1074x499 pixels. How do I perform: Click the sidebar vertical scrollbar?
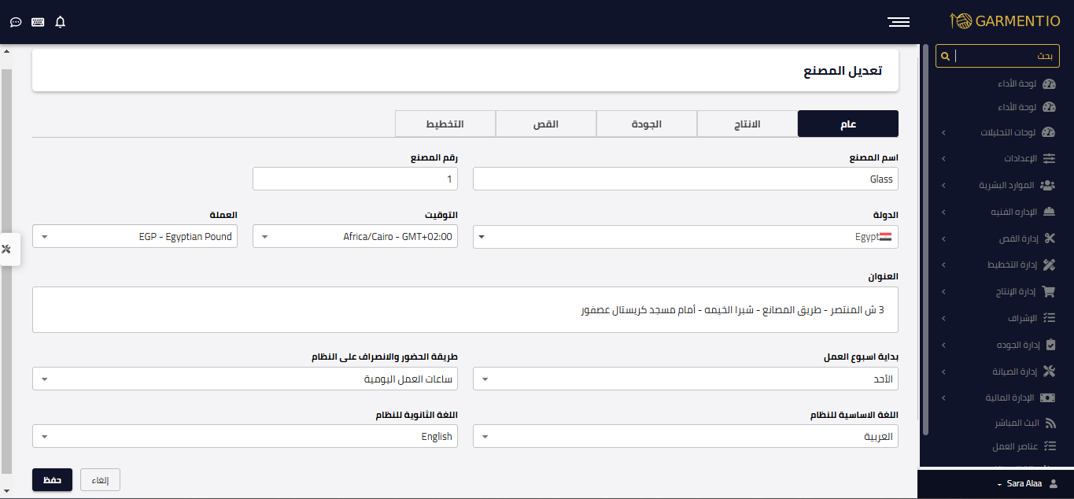click(925, 240)
